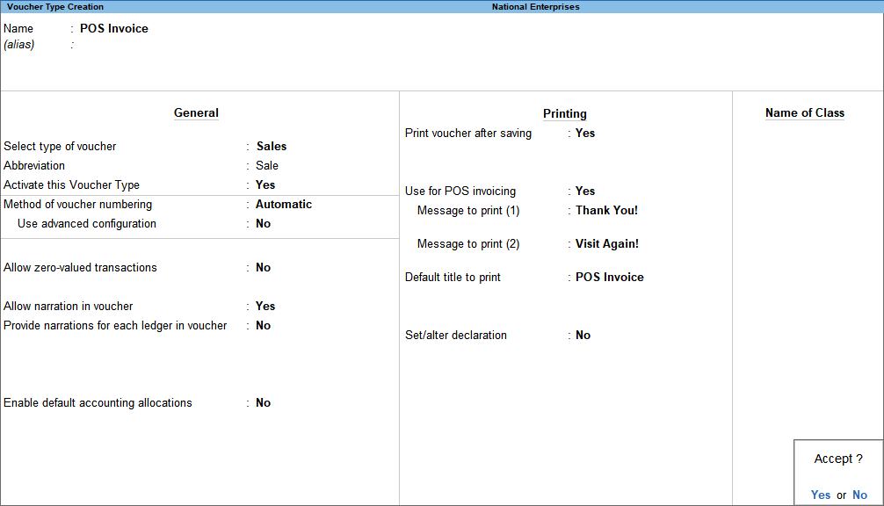Click the Select type of voucher label
The image size is (884, 506).
click(60, 147)
